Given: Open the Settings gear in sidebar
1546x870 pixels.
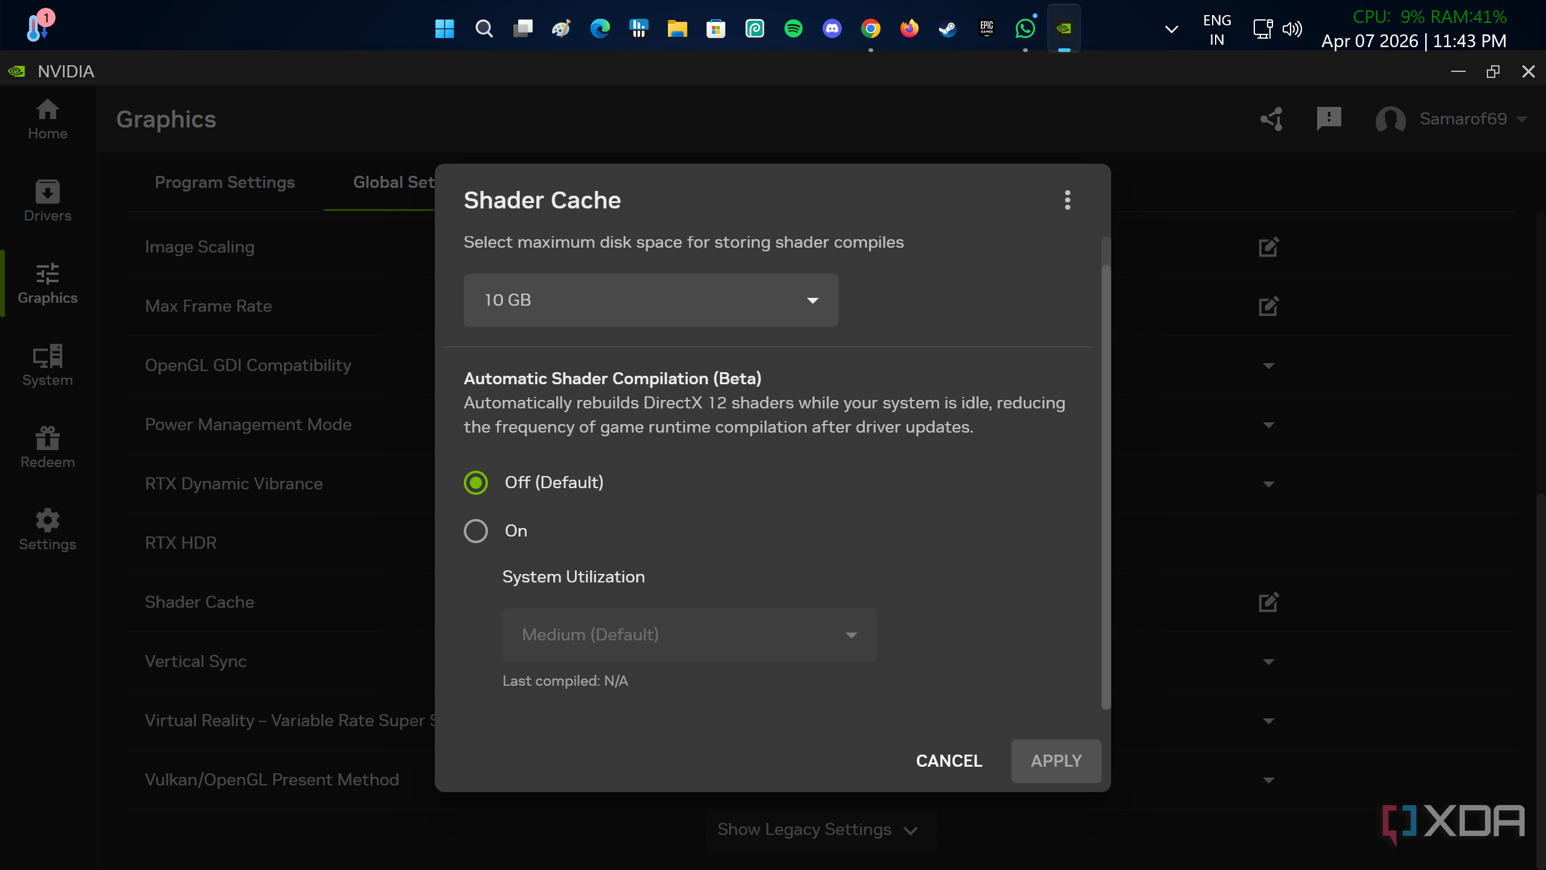Looking at the screenshot, I should (47, 530).
